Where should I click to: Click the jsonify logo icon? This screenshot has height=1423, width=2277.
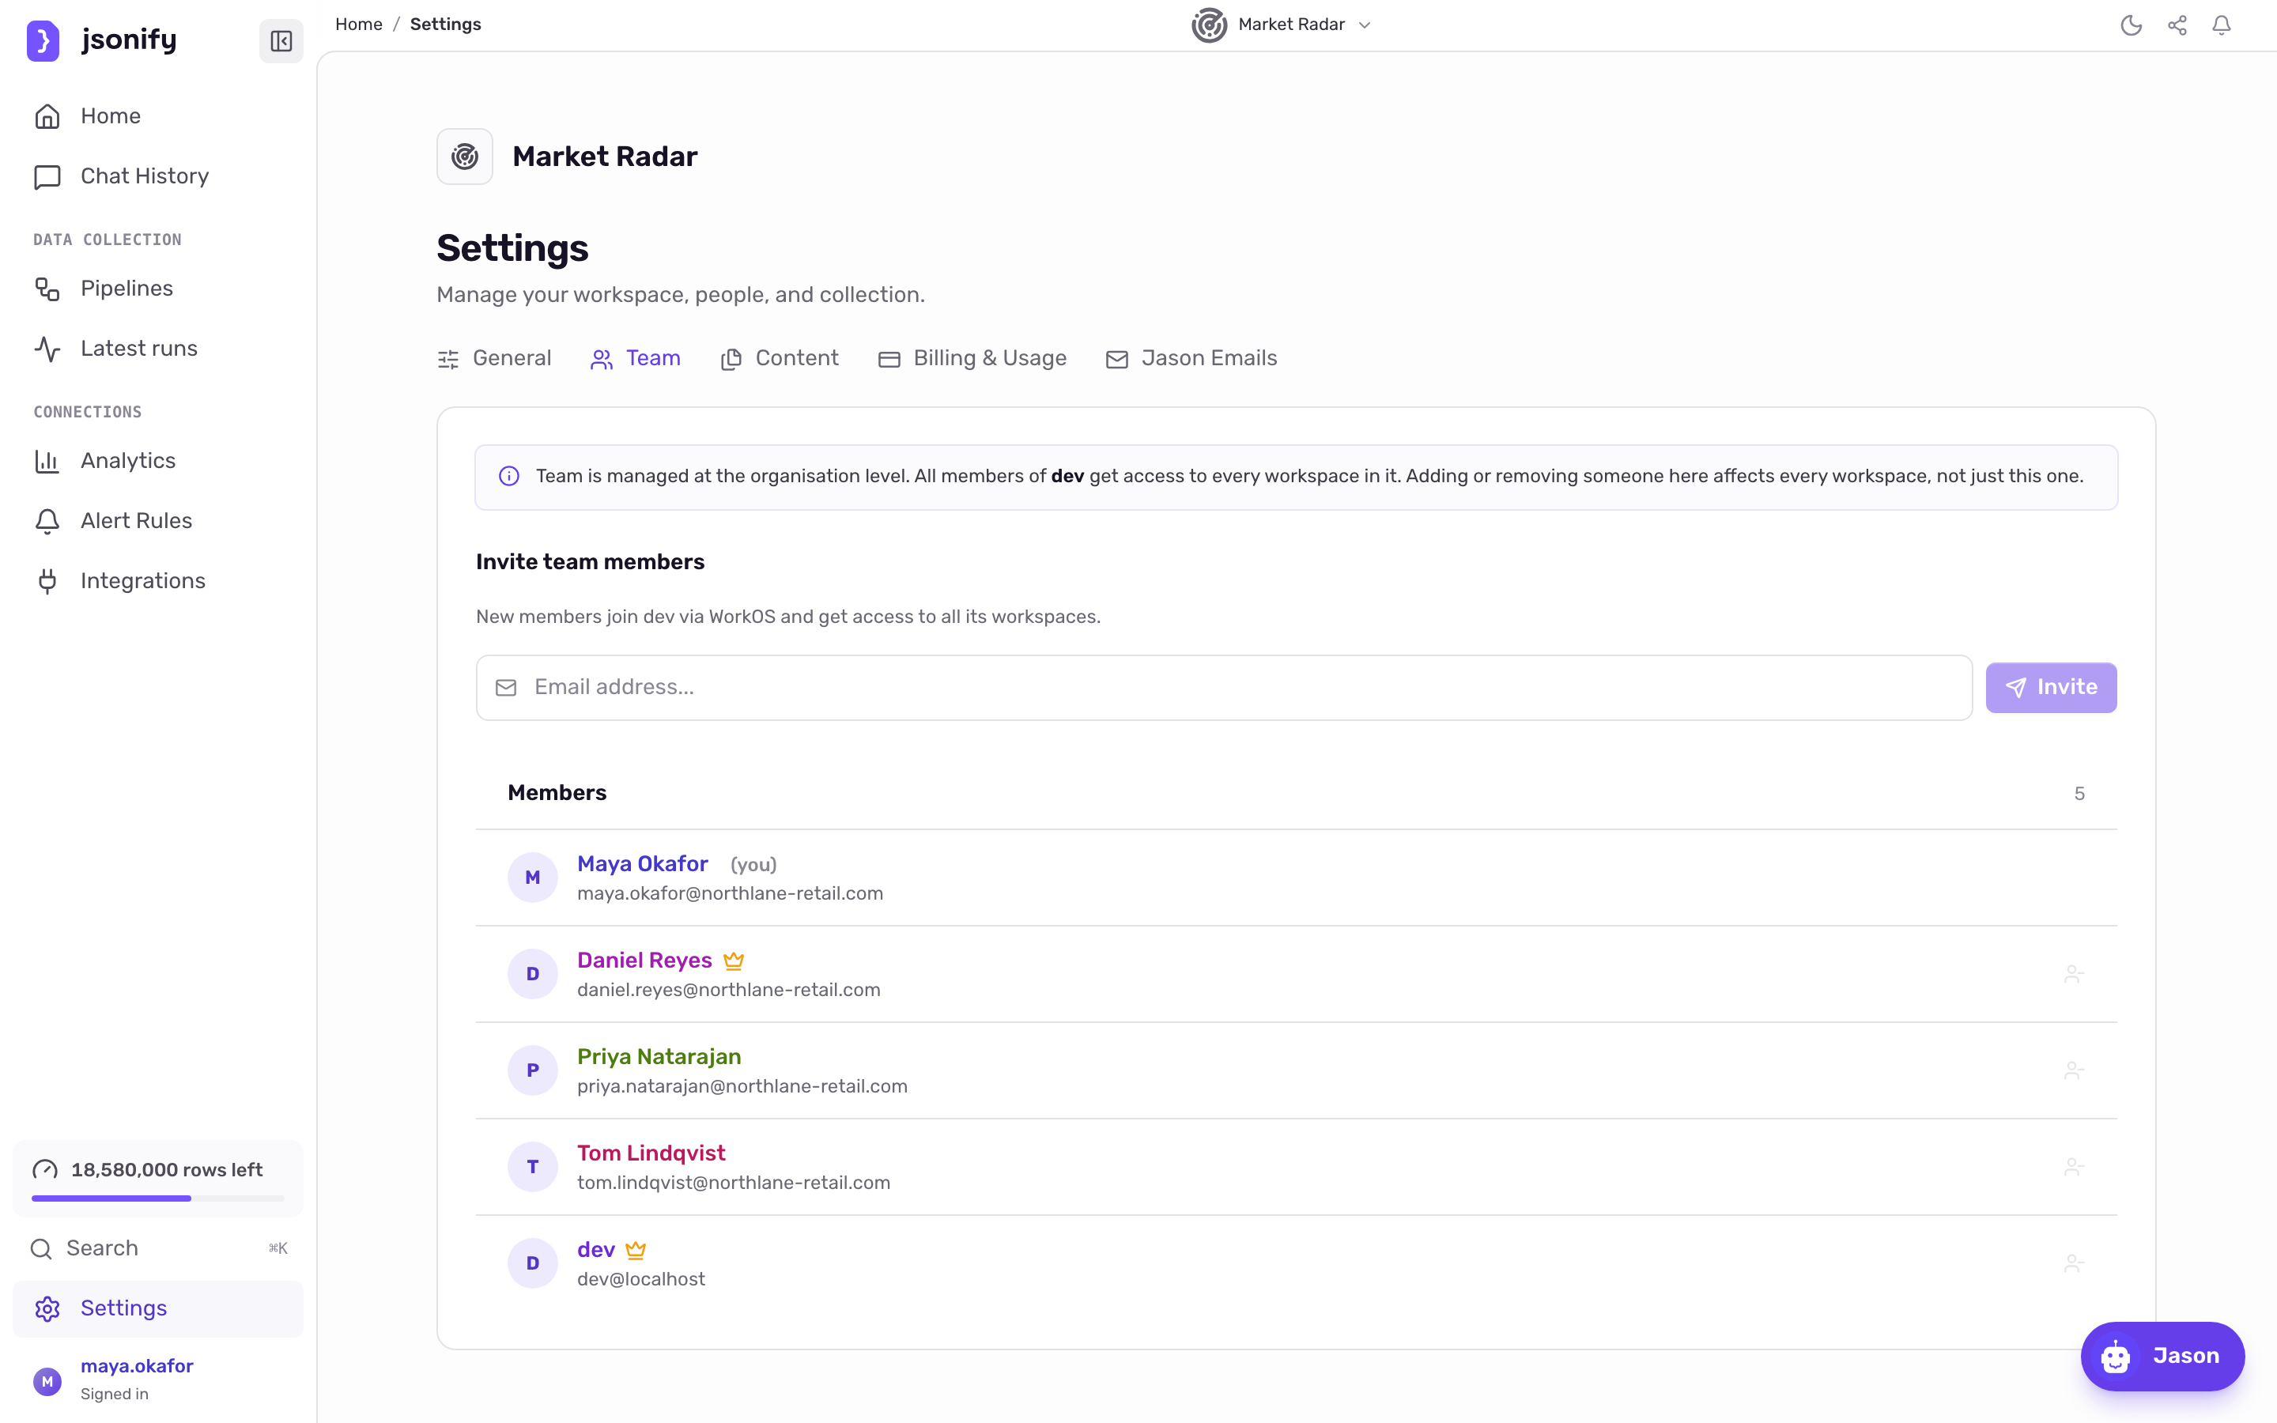[x=43, y=40]
